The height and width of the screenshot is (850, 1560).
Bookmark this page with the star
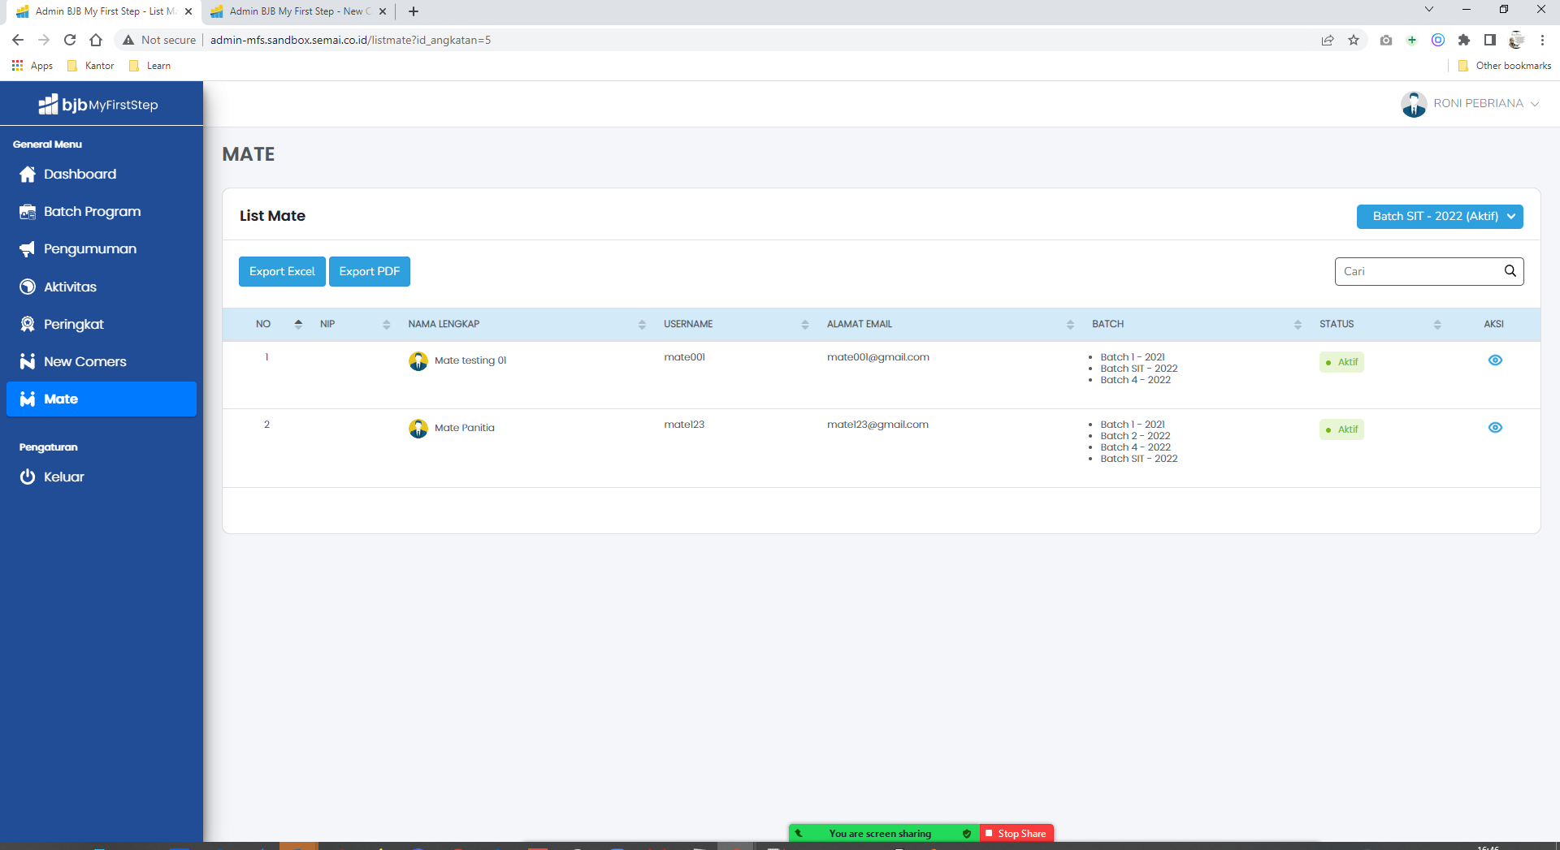1354,40
